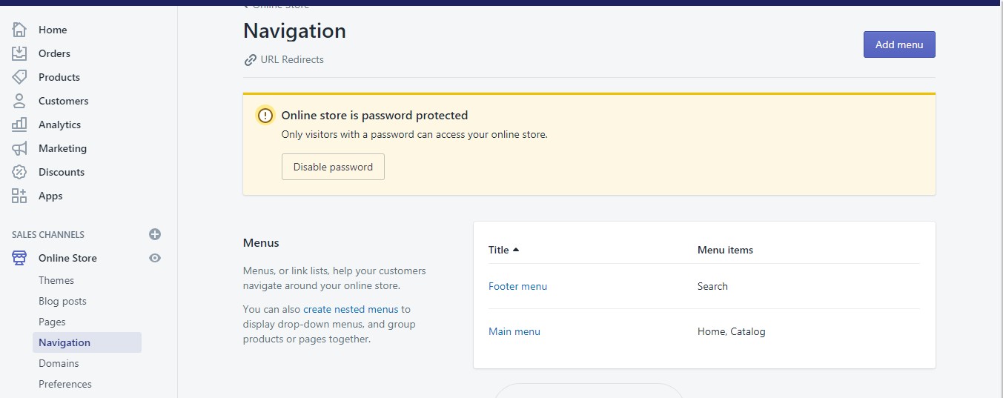This screenshot has height=398, width=1003.
Task: Open Home in the sidebar
Action: click(x=53, y=30)
